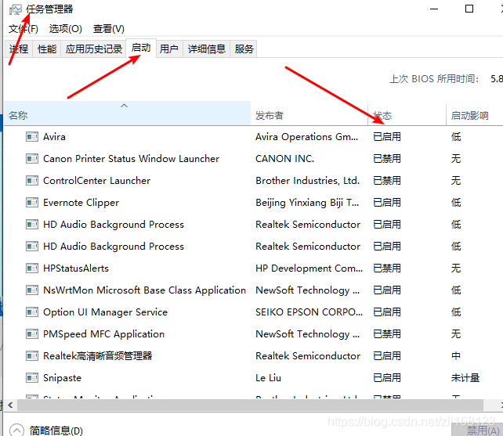Click the PMSpeed MFC Application icon
503x436 pixels.
click(x=32, y=334)
